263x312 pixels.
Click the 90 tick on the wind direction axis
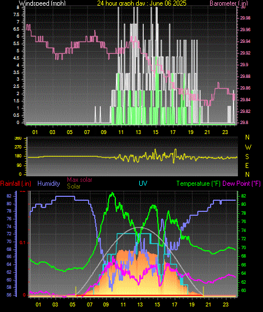(x=19, y=166)
